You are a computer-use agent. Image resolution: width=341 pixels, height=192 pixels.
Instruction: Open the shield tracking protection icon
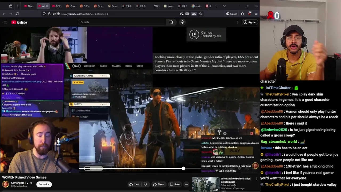(44, 14)
